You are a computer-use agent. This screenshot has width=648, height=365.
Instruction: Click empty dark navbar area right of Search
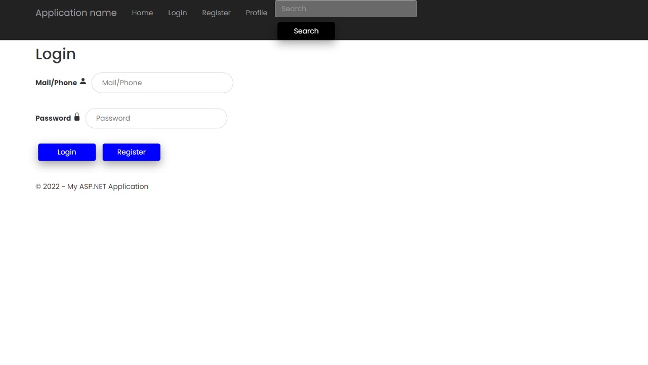[506, 20]
